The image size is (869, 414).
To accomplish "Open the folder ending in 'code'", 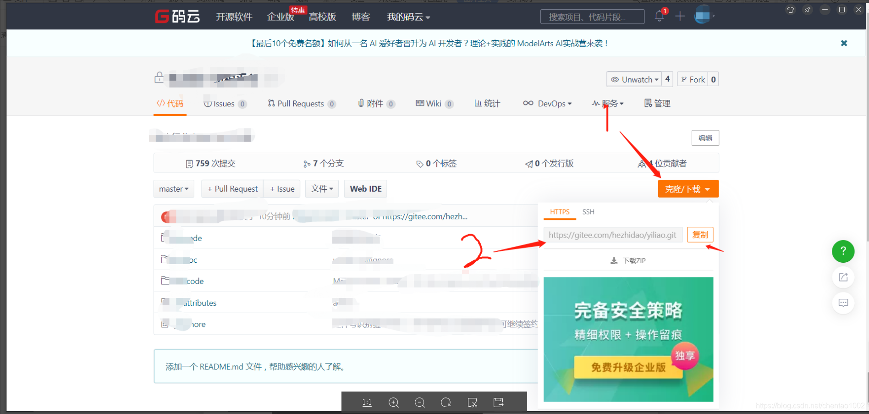I will click(x=182, y=281).
